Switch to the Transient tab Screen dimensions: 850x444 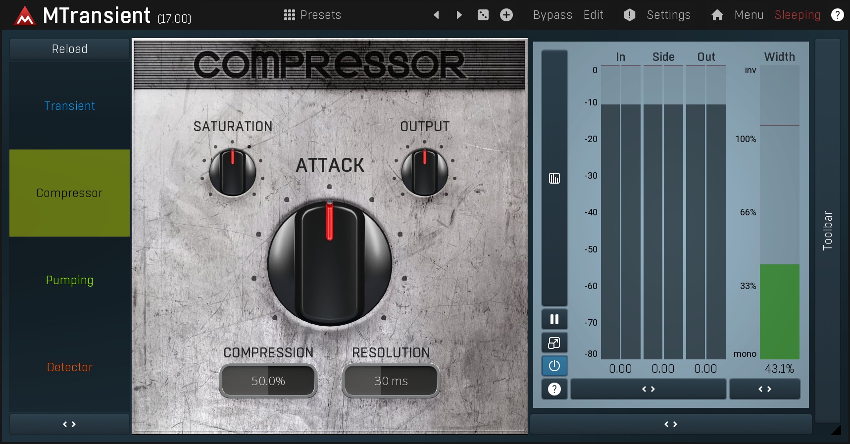69,106
